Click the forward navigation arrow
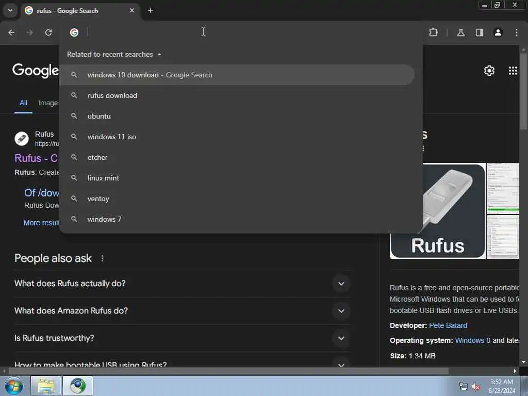This screenshot has width=528, height=396. point(29,32)
